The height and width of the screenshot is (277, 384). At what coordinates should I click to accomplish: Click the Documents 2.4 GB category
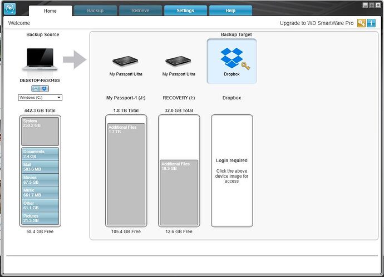tap(40, 154)
